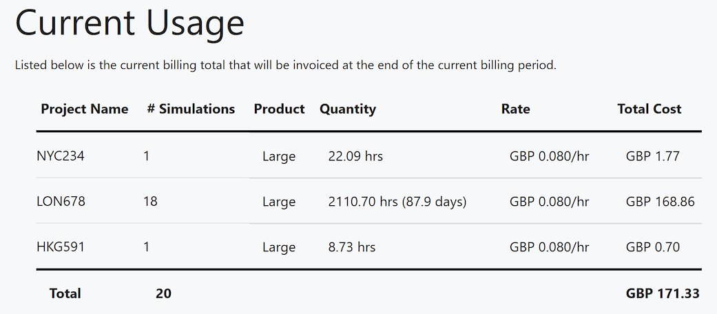Click the Project Name column header
This screenshot has height=314, width=717.
(x=84, y=109)
